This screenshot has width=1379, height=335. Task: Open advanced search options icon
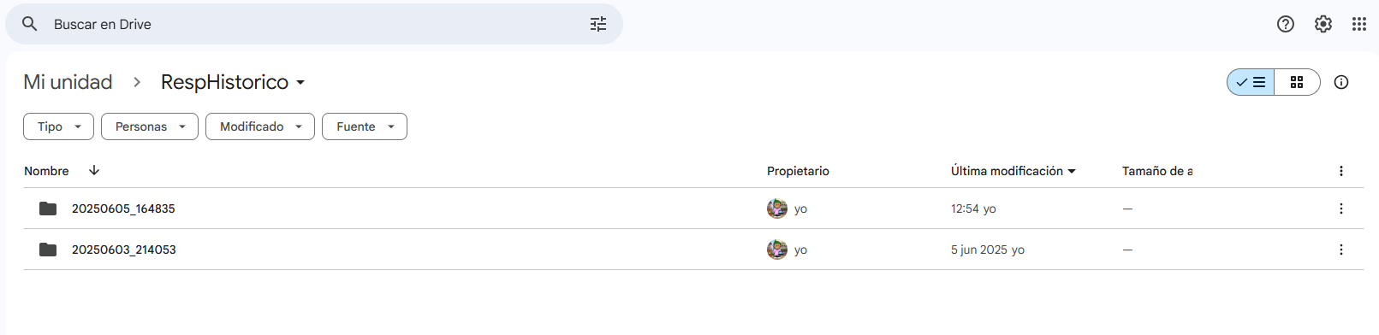[x=598, y=24]
